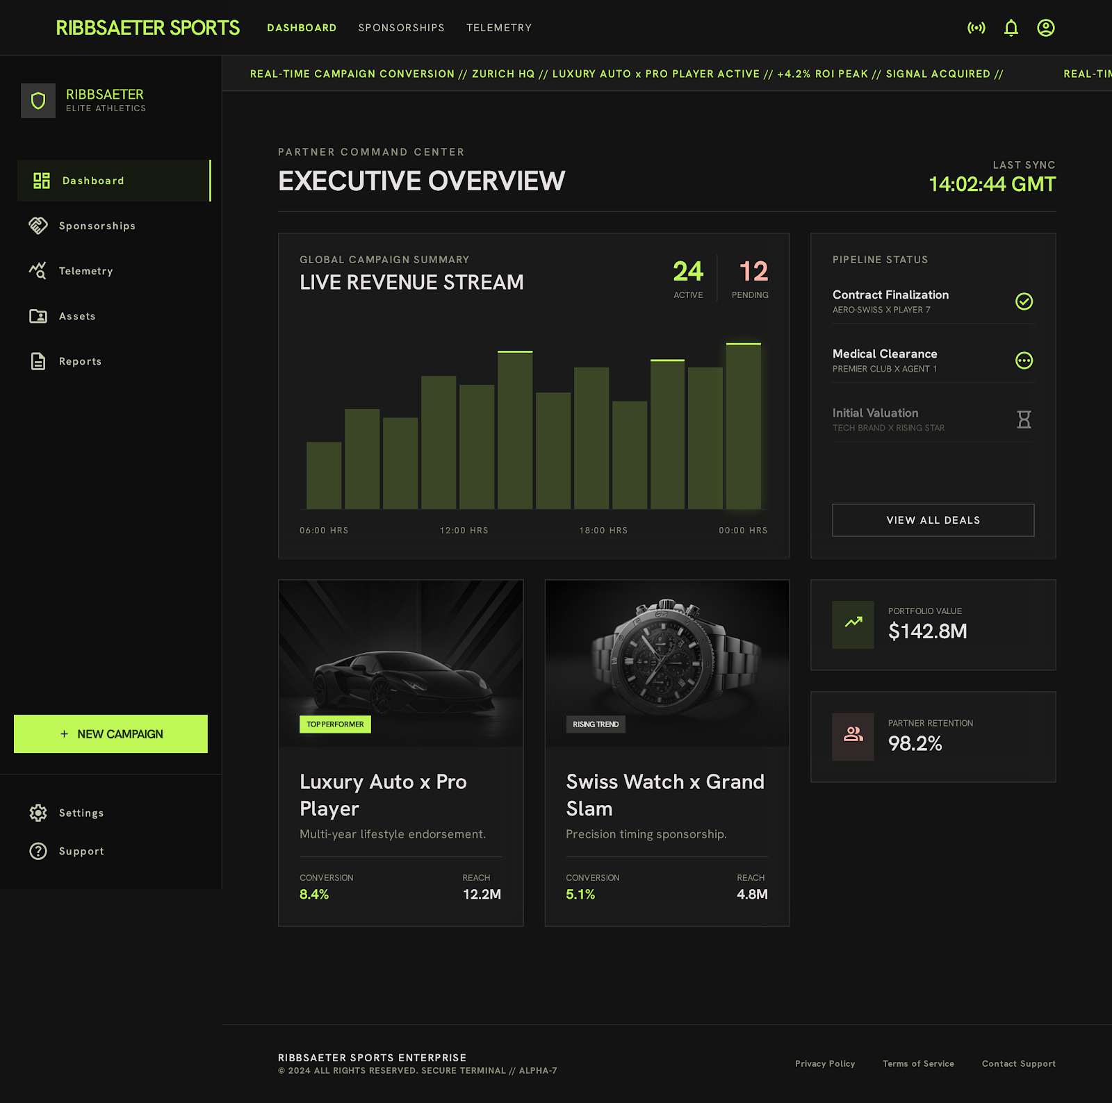The height and width of the screenshot is (1103, 1112).
Task: Click the Ribbsaeter Sports header logo
Action: tap(147, 28)
